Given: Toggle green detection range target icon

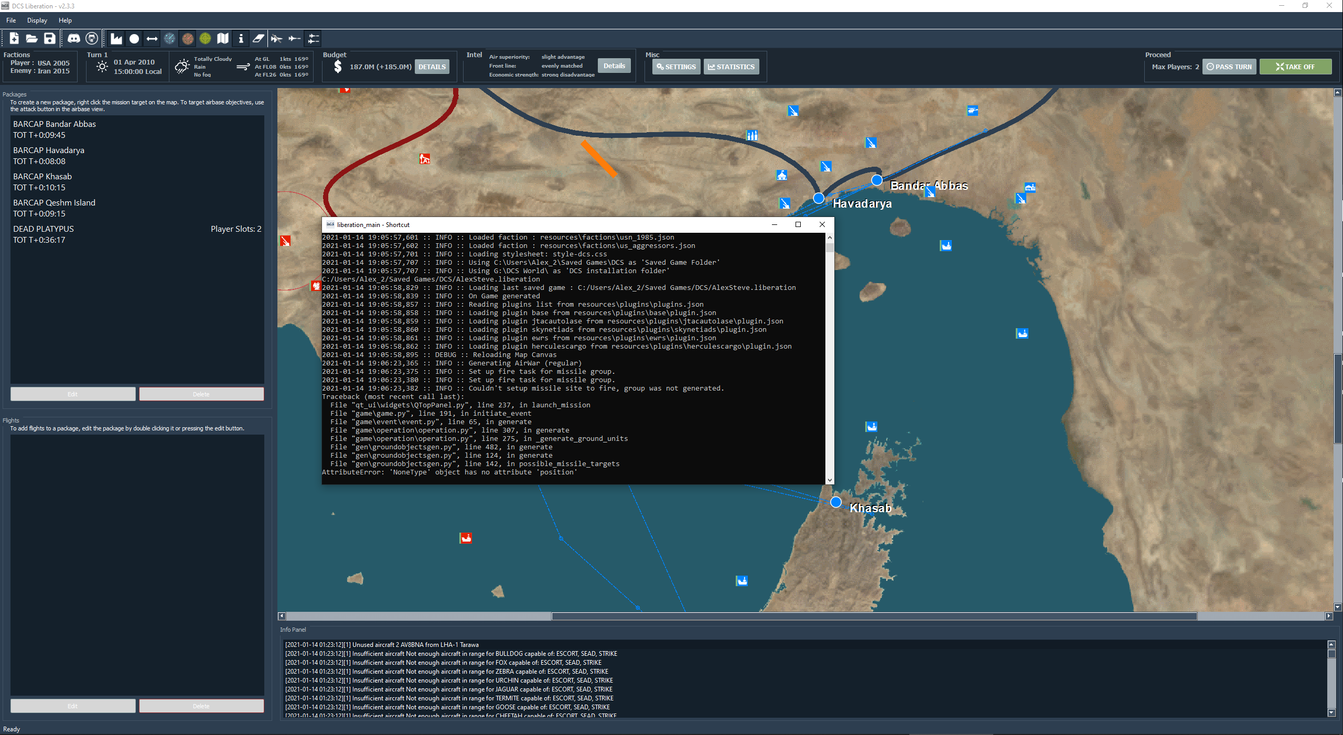Looking at the screenshot, I should coord(205,38).
